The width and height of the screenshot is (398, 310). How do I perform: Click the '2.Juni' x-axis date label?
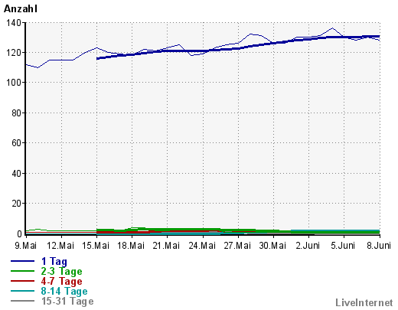(308, 246)
